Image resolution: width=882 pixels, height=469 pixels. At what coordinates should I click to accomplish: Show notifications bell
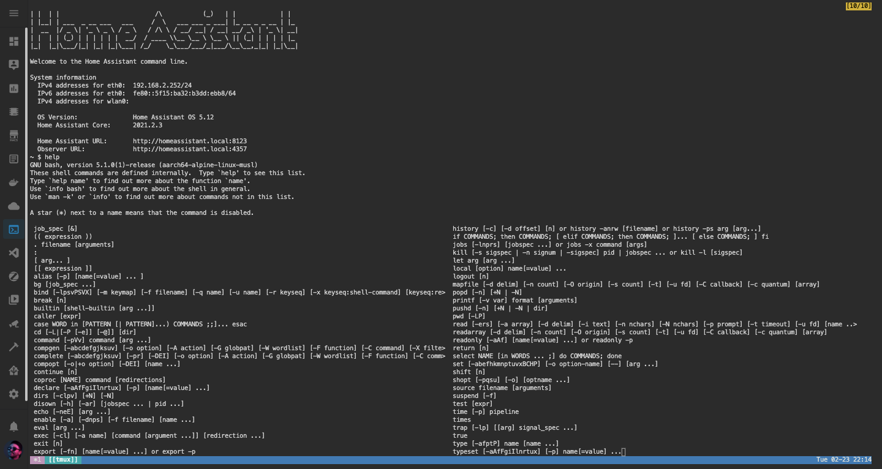point(13,426)
